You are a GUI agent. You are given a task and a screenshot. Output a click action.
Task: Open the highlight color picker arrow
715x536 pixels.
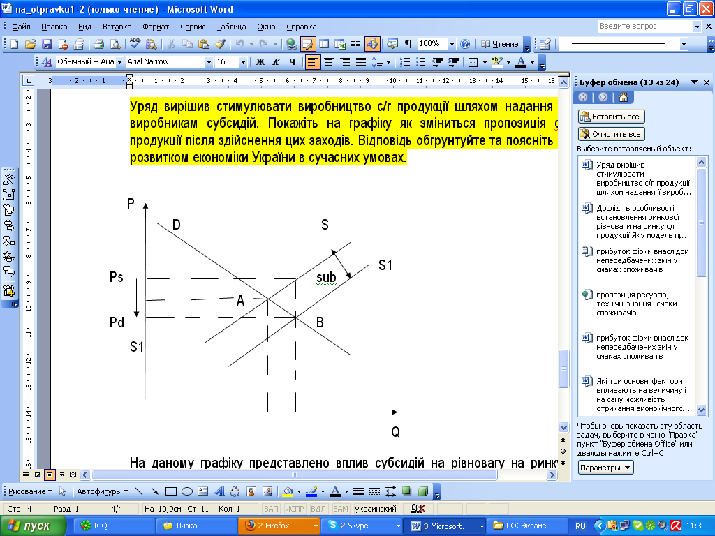pos(508,61)
